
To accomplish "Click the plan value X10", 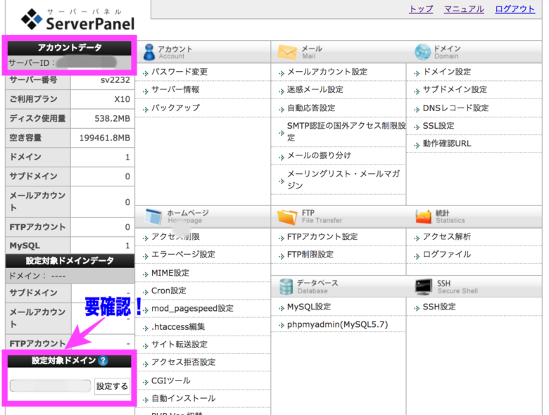I will point(122,99).
